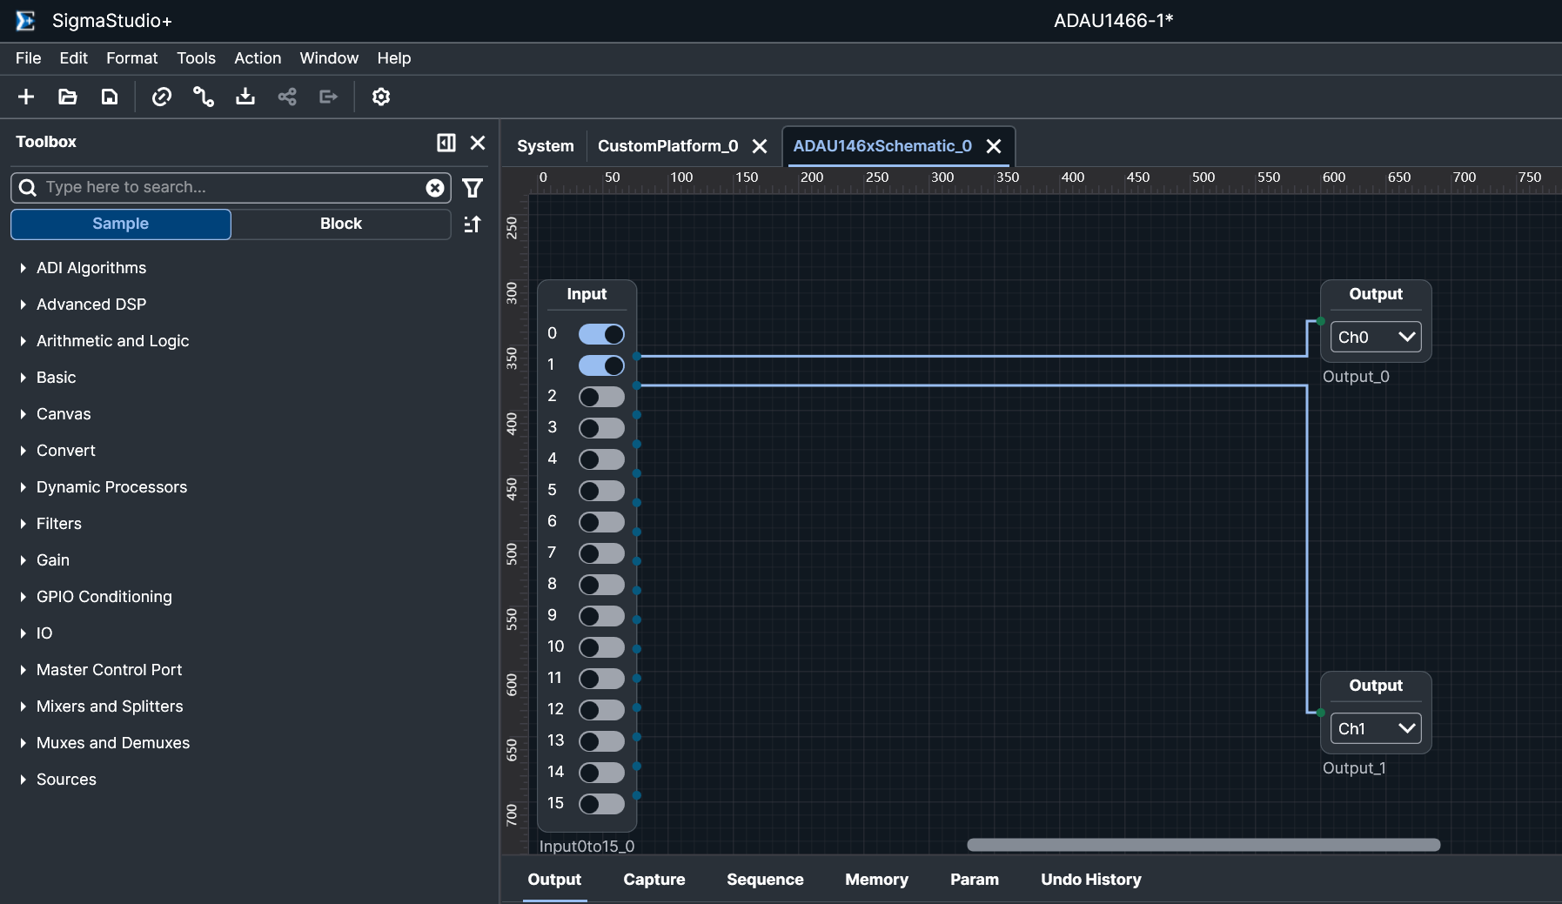
Task: Disable Input channel 0 switch
Action: click(x=601, y=334)
